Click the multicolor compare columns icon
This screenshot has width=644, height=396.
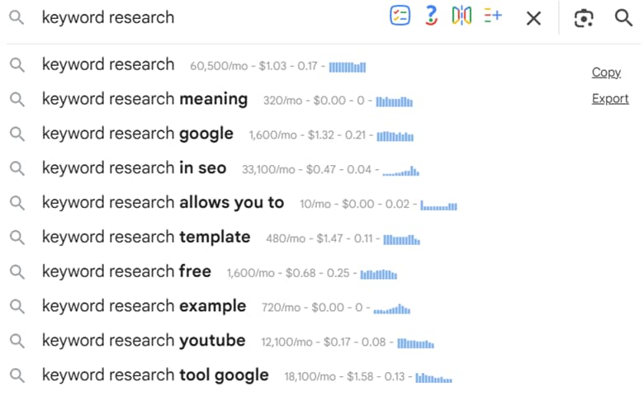point(462,16)
